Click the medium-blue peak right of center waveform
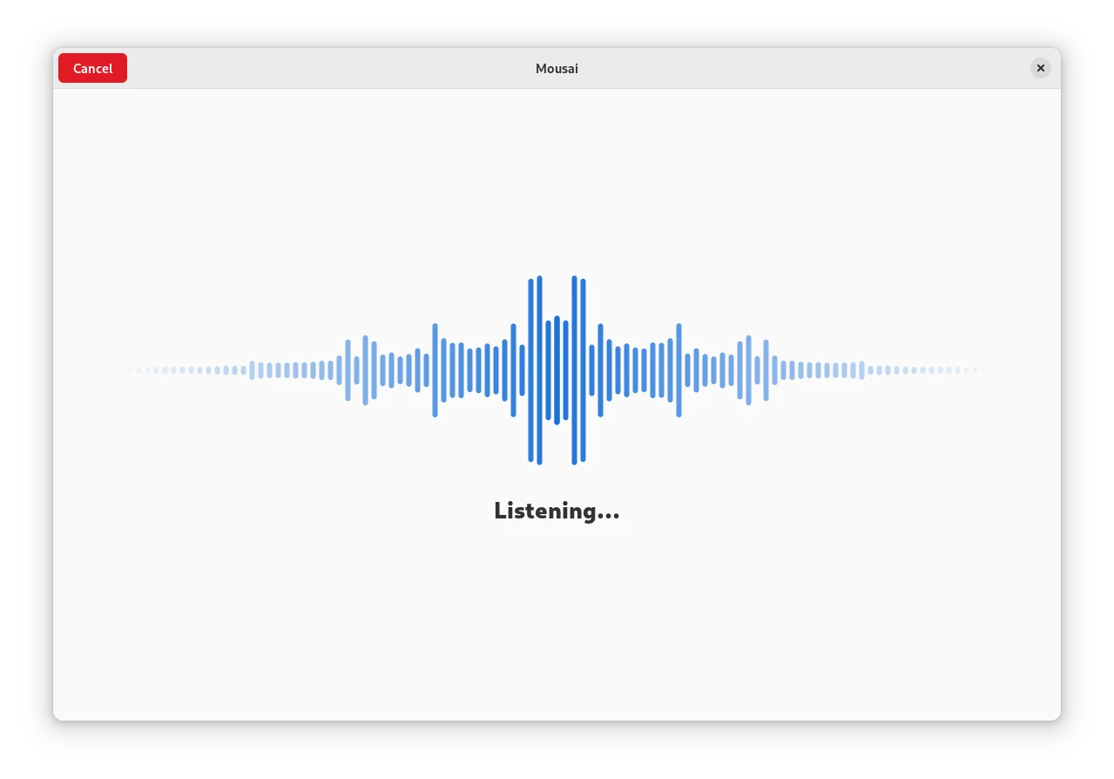This screenshot has height=779, width=1114. [x=679, y=370]
